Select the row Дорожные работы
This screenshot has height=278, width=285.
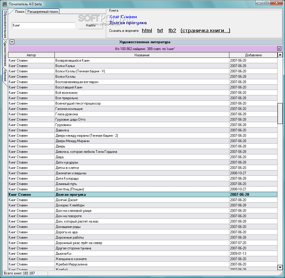tap(143, 237)
